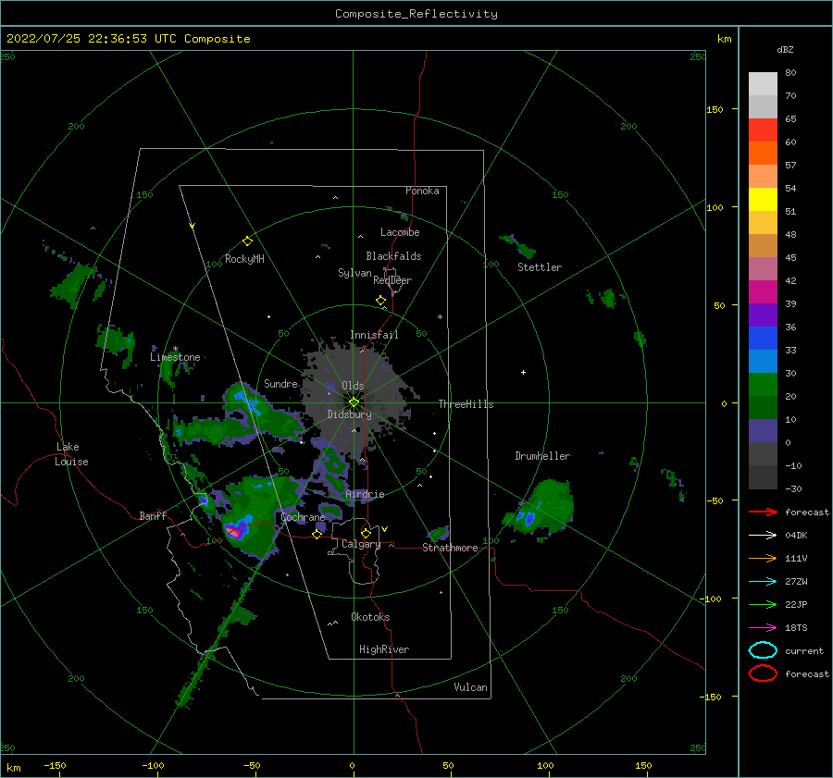This screenshot has height=778, width=833.
Task: Select the yellow 51-54 dBZ color swatch
Action: (x=763, y=200)
